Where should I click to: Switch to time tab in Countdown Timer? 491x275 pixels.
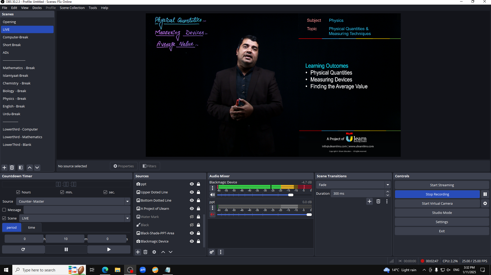click(31, 227)
